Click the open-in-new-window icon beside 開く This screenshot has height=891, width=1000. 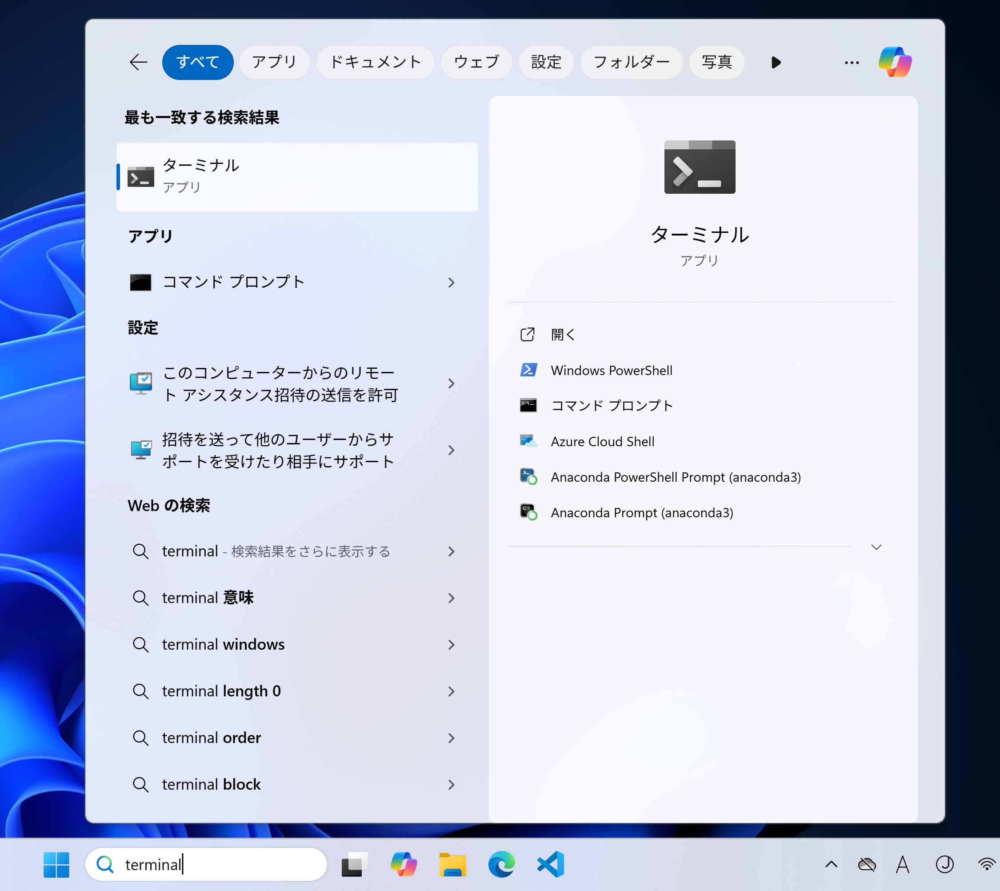(x=528, y=334)
